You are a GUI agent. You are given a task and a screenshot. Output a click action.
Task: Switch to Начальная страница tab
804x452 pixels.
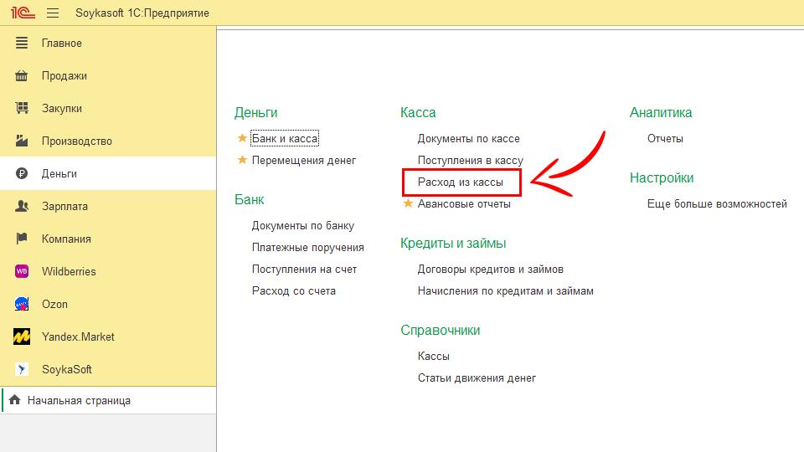[x=79, y=400]
